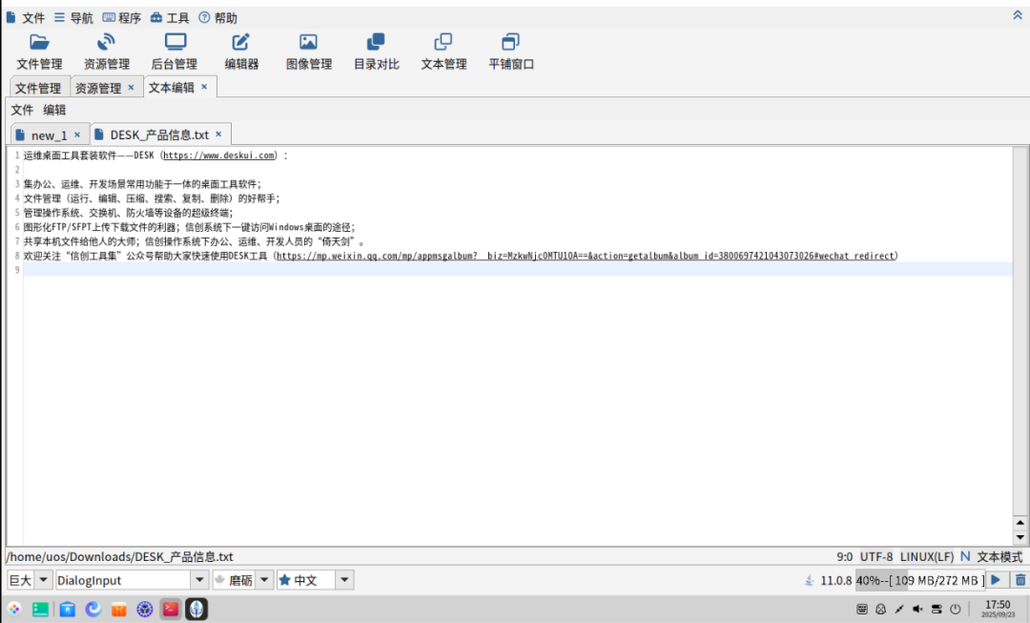Open the editor's 文件 submenu
Viewport: 1030px width, 623px height.
(x=22, y=110)
